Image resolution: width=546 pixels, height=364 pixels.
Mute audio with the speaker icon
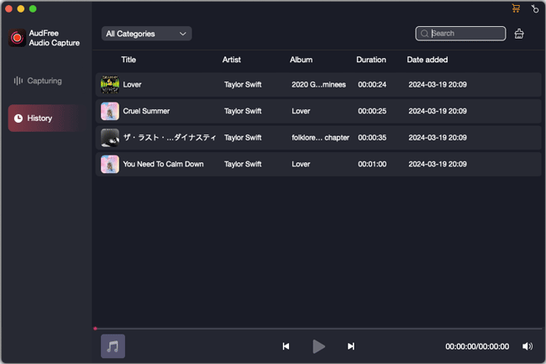tap(528, 346)
